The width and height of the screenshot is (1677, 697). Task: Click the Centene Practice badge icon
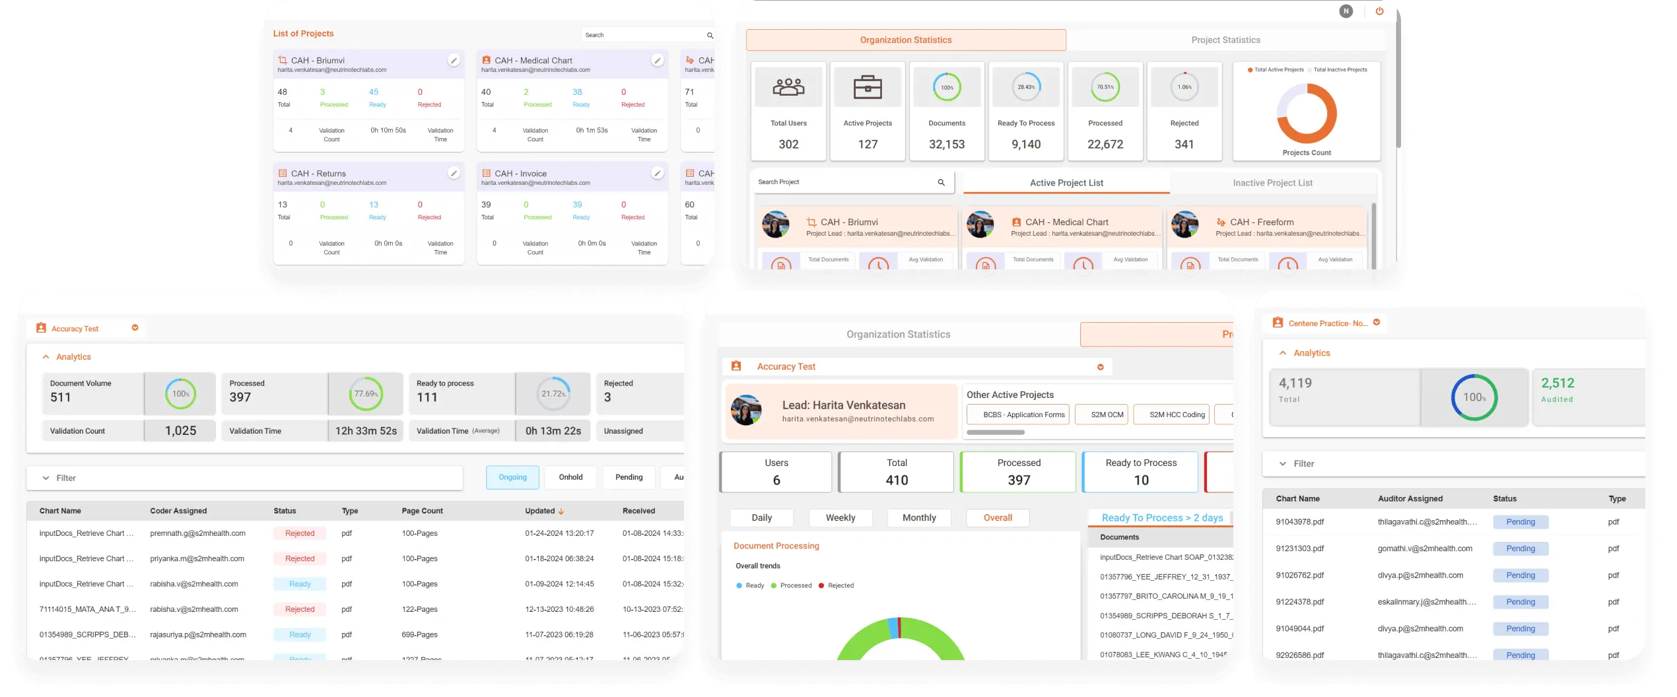coord(1278,323)
